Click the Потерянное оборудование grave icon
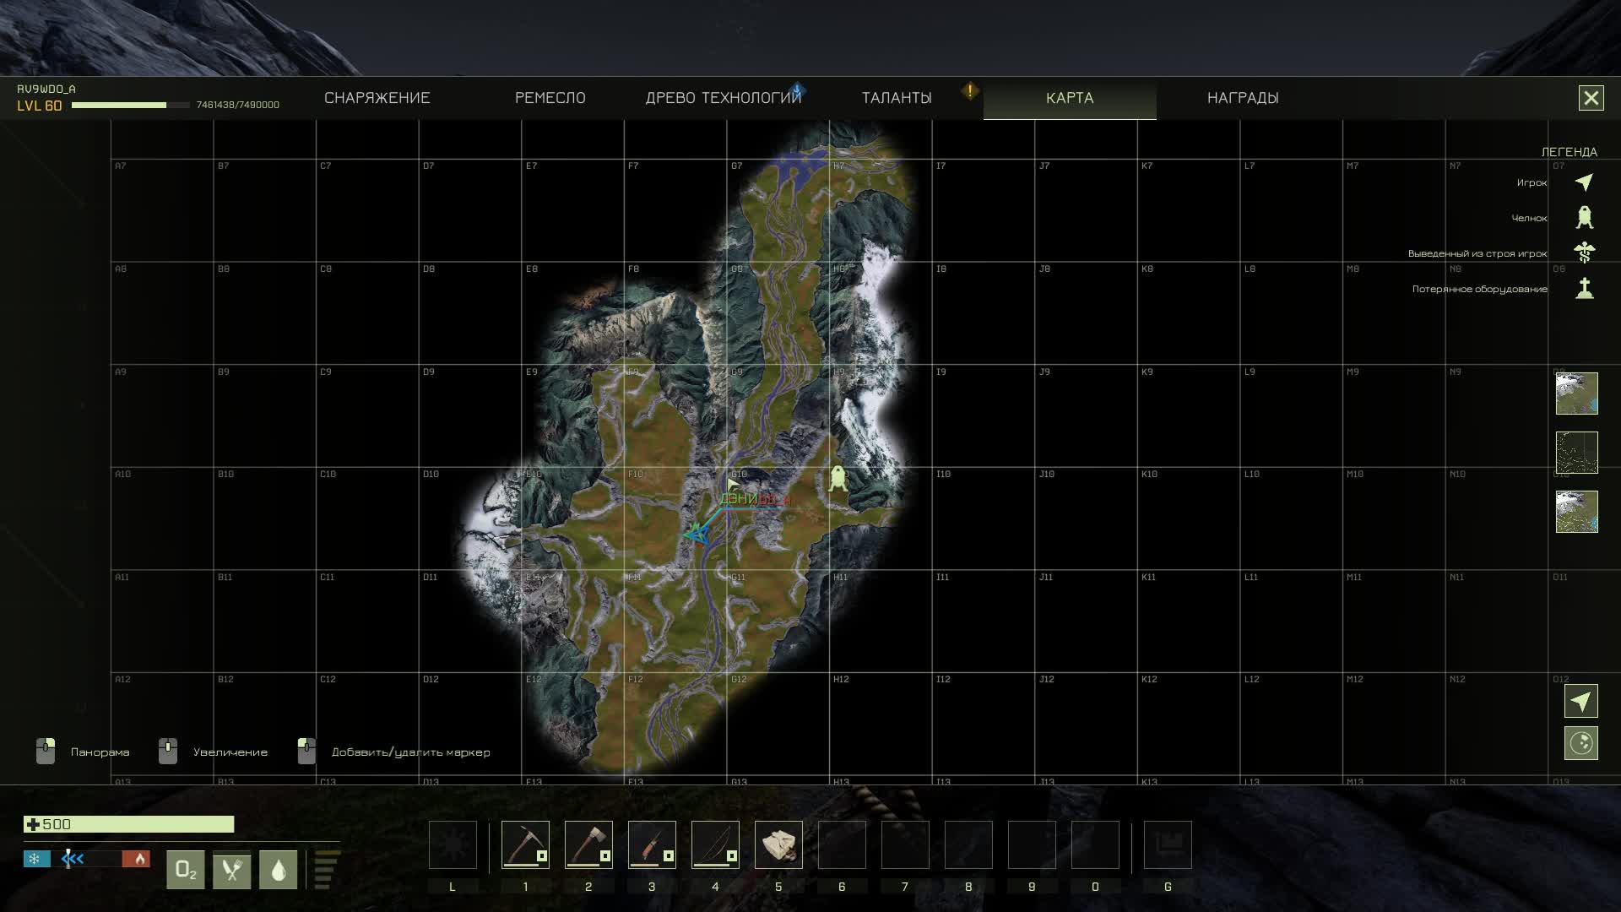This screenshot has height=912, width=1621. [1584, 288]
